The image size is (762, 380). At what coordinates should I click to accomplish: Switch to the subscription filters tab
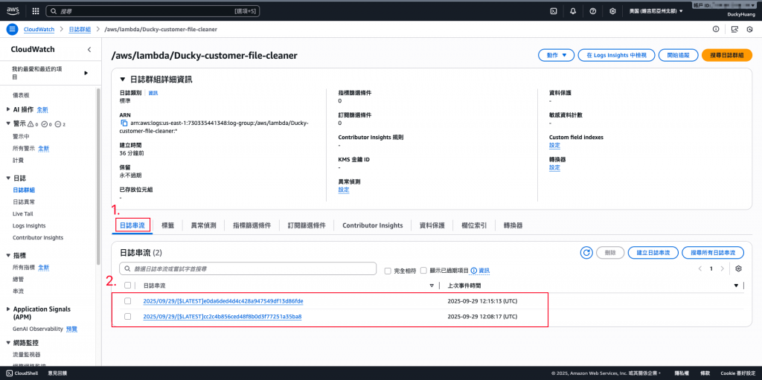pyautogui.click(x=307, y=225)
